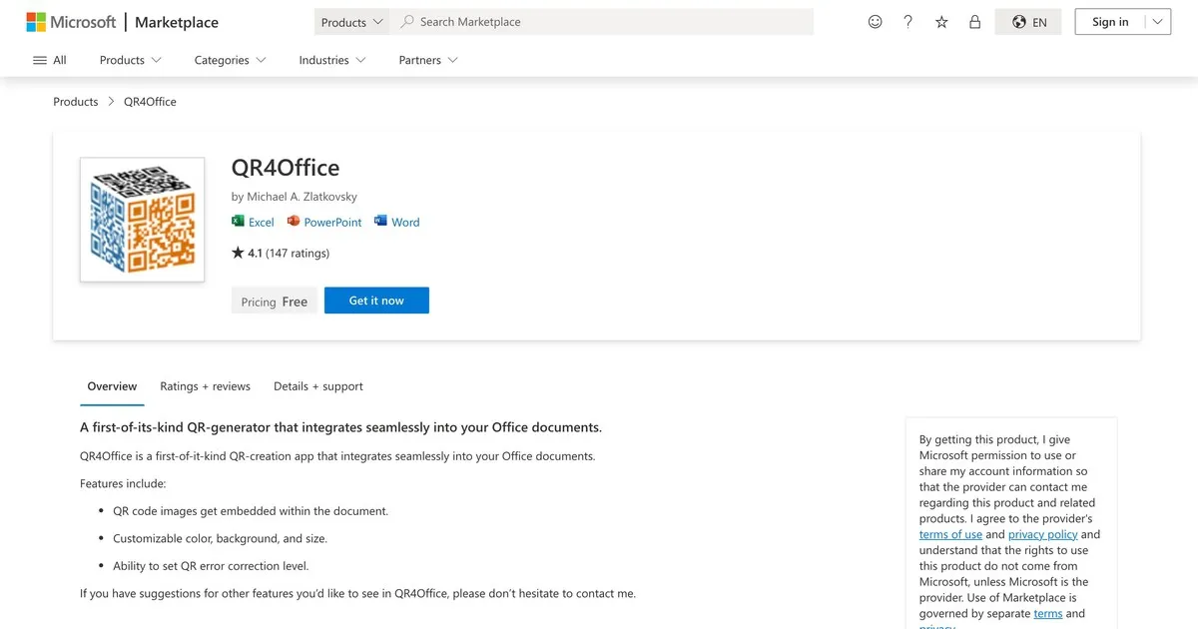Open the Industries dropdown

tap(331, 60)
